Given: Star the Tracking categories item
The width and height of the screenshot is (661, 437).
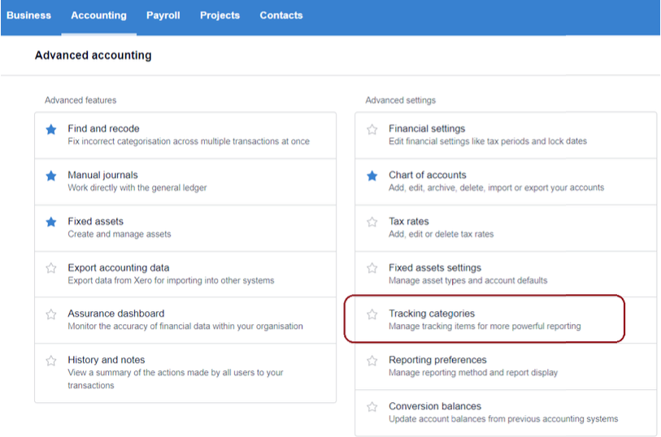Looking at the screenshot, I should click(x=372, y=314).
